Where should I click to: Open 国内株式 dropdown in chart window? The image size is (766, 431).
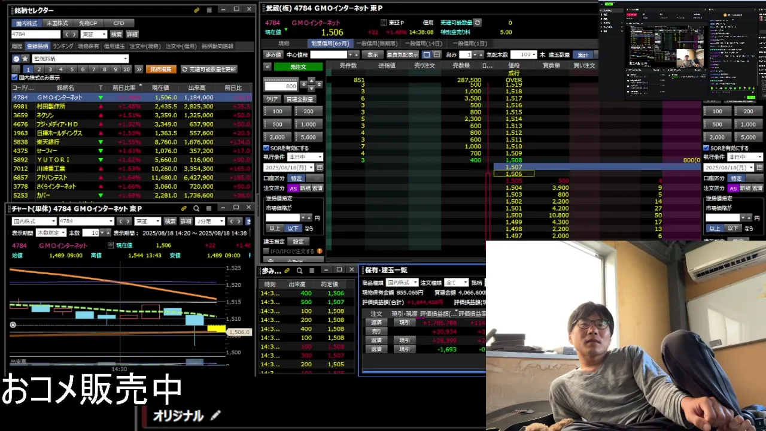pos(34,221)
